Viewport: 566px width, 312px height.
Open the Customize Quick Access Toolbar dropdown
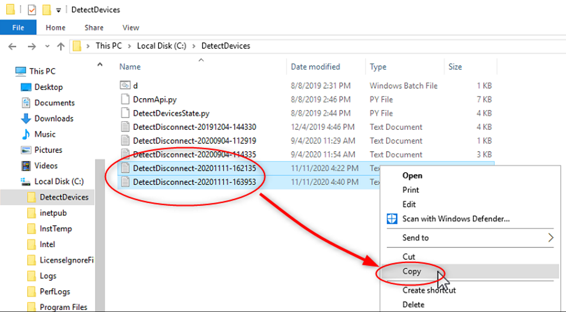(x=58, y=10)
